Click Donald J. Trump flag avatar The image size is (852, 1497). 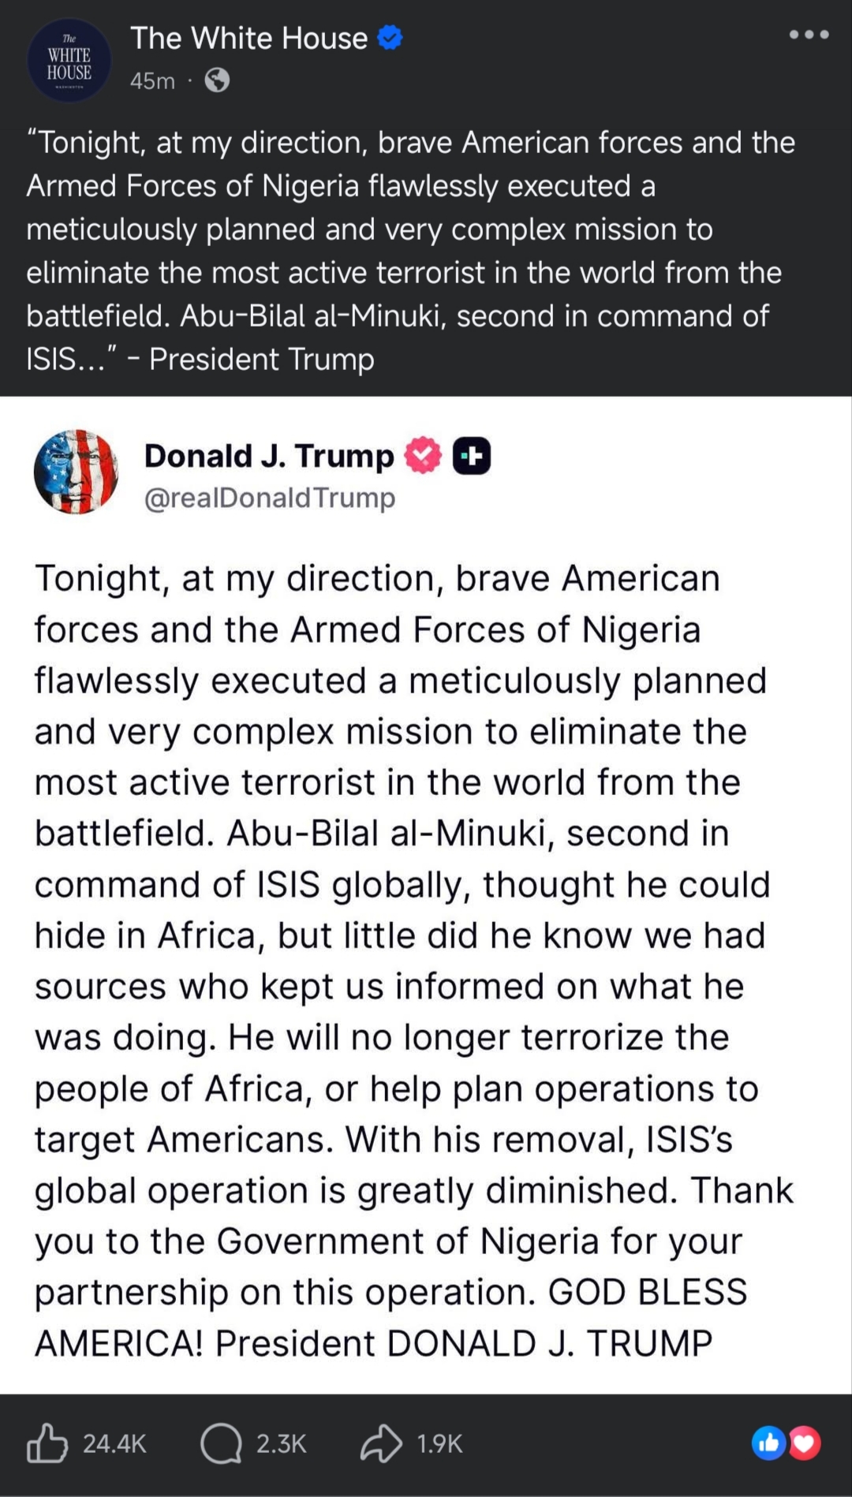click(x=77, y=472)
